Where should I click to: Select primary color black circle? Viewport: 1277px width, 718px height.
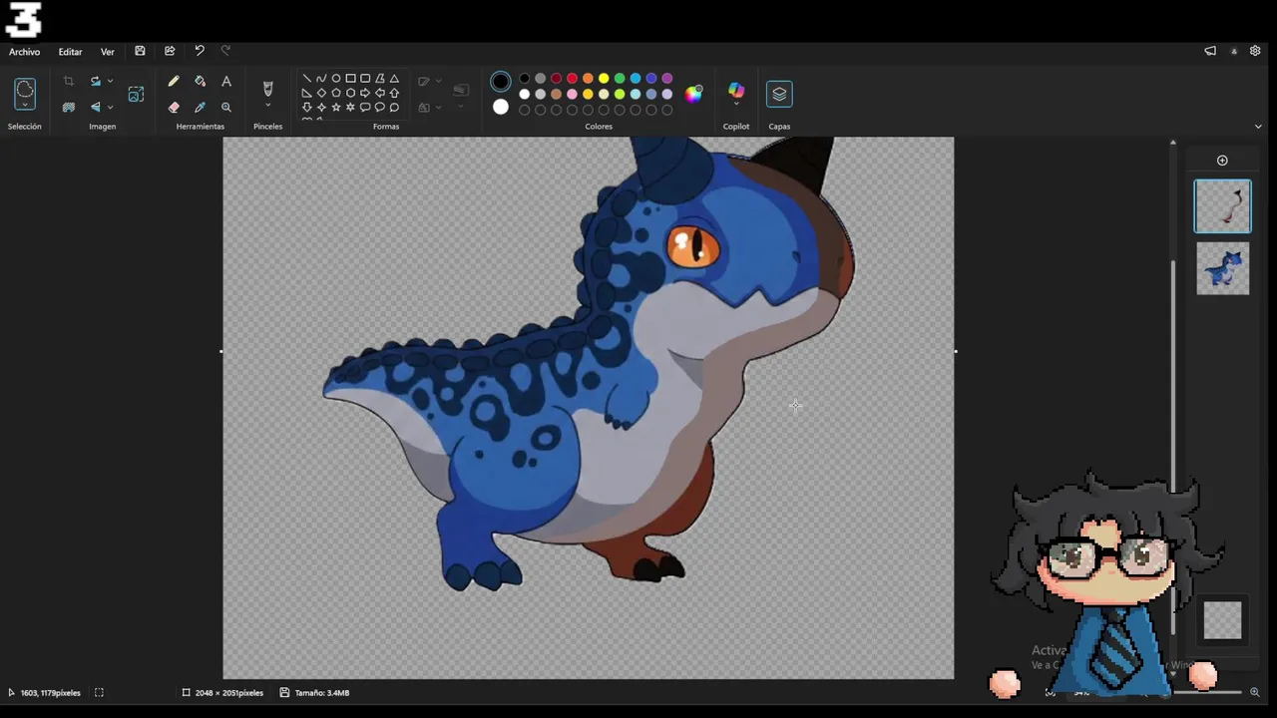click(501, 81)
